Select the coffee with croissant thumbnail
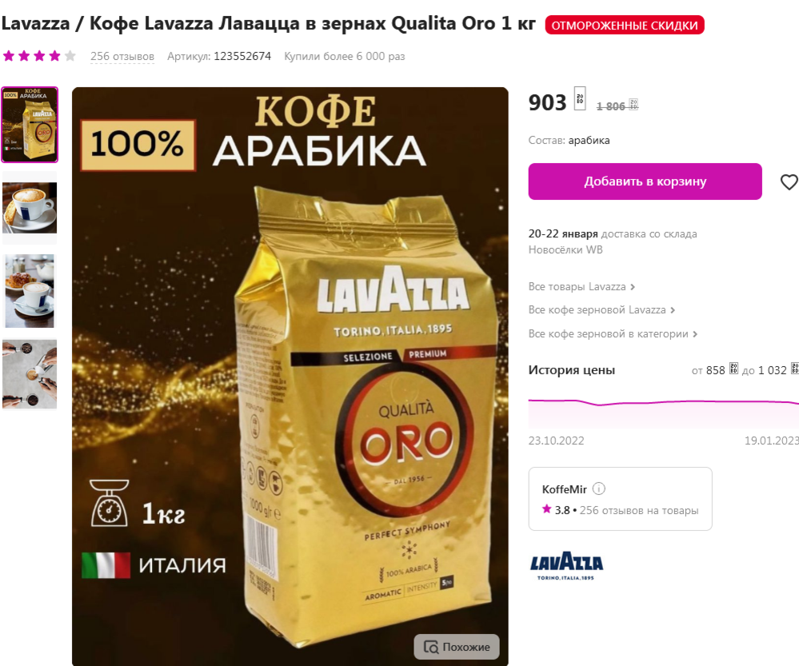The image size is (799, 666). (30, 291)
